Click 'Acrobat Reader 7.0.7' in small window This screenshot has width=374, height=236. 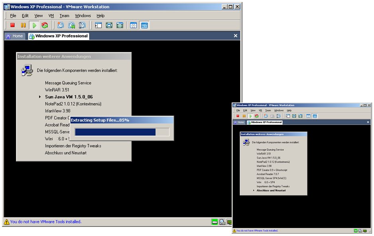[x=268, y=174]
